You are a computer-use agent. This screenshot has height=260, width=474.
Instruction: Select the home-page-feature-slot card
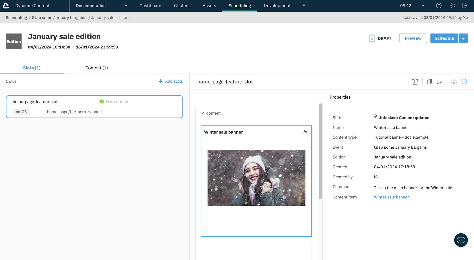tap(94, 106)
